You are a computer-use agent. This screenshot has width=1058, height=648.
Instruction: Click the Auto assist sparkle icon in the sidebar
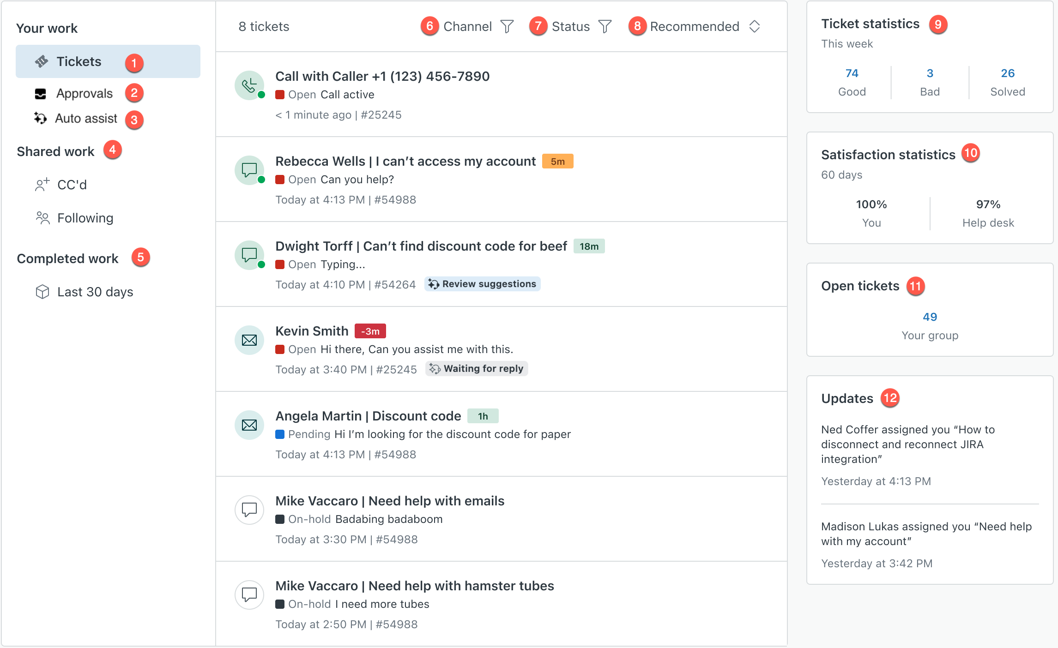coord(41,119)
